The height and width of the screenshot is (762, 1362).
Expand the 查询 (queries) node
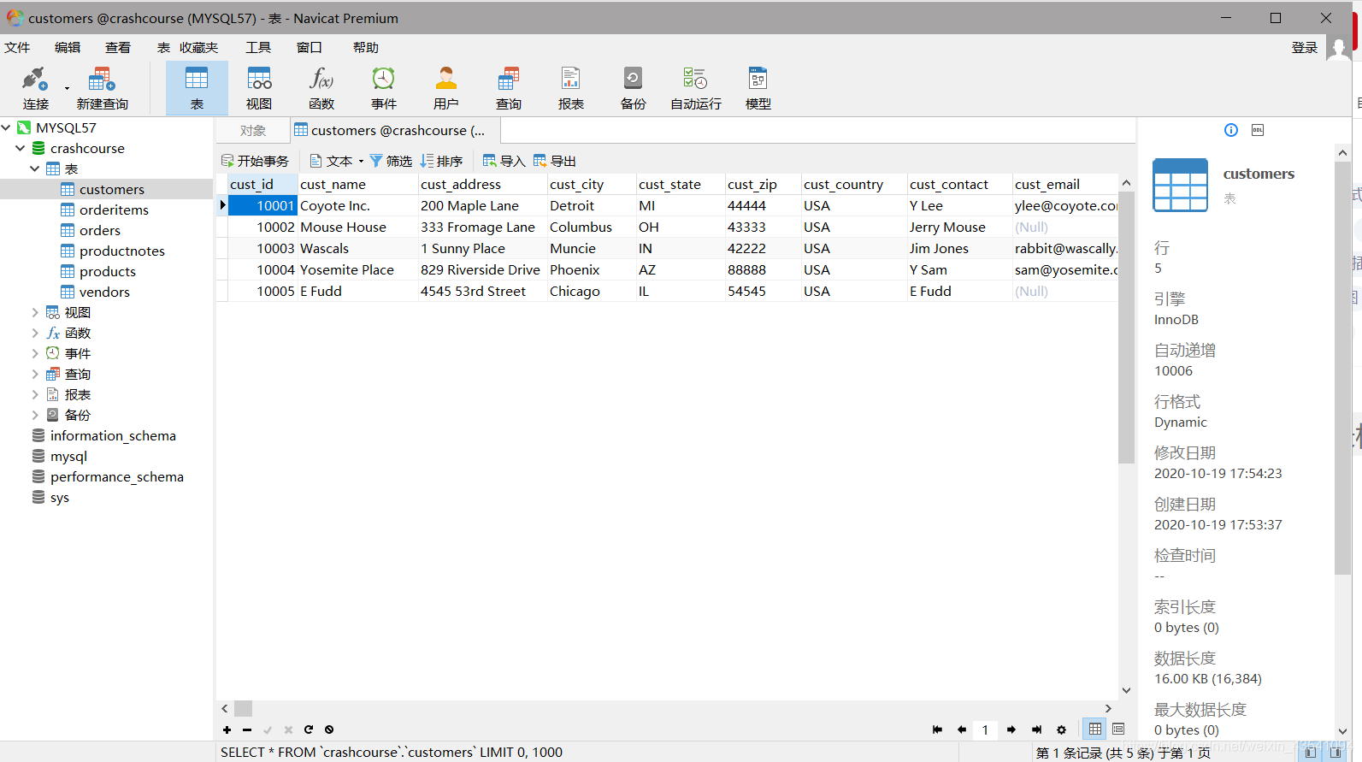click(x=35, y=374)
